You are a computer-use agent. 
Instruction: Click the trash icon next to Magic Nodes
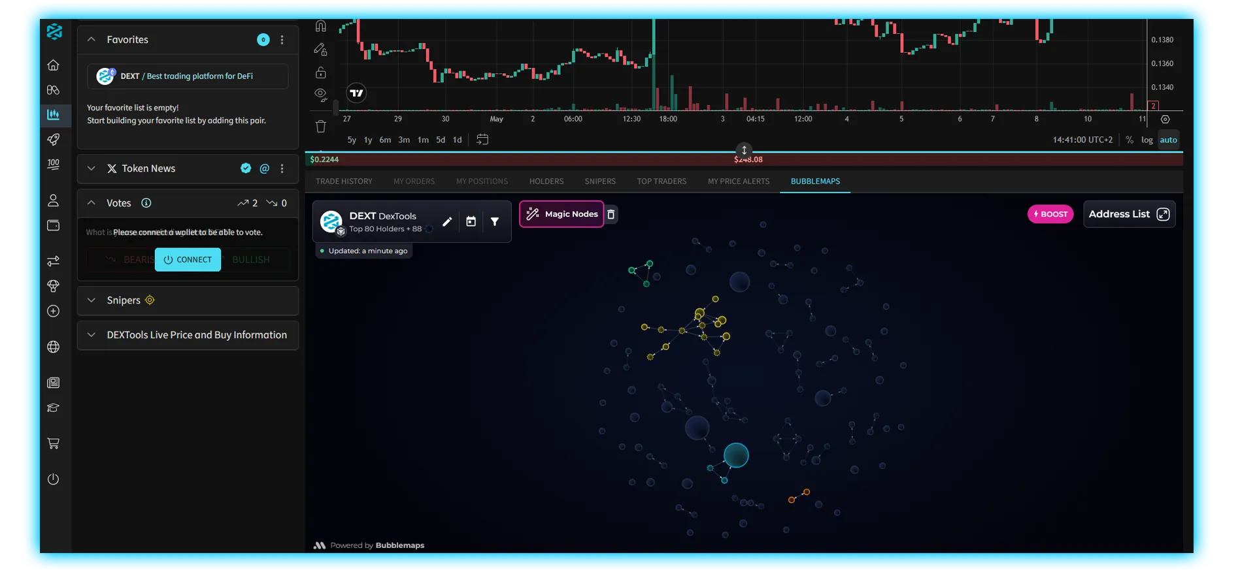click(611, 214)
